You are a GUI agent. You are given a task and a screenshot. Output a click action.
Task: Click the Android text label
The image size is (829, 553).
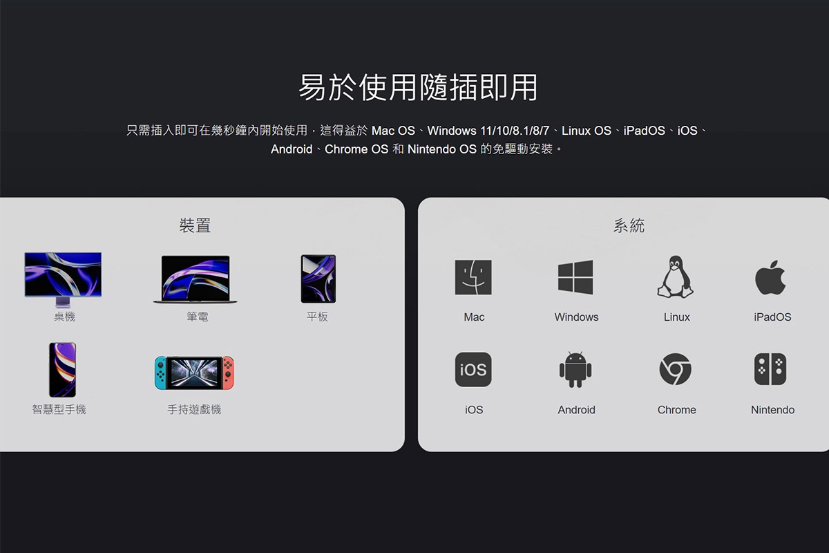tap(576, 410)
